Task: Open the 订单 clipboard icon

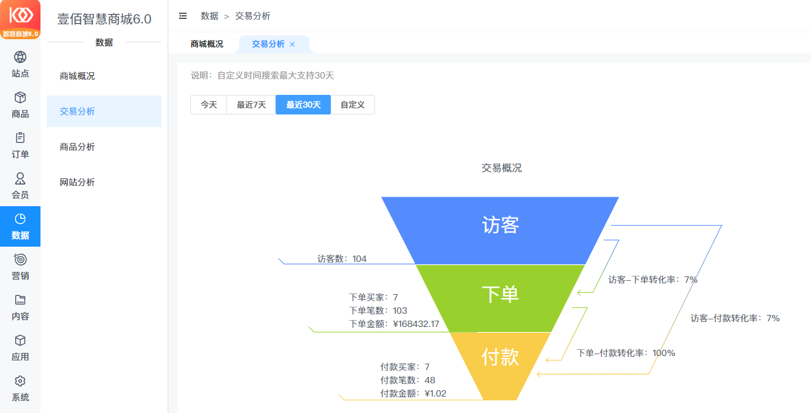Action: pyautogui.click(x=20, y=138)
